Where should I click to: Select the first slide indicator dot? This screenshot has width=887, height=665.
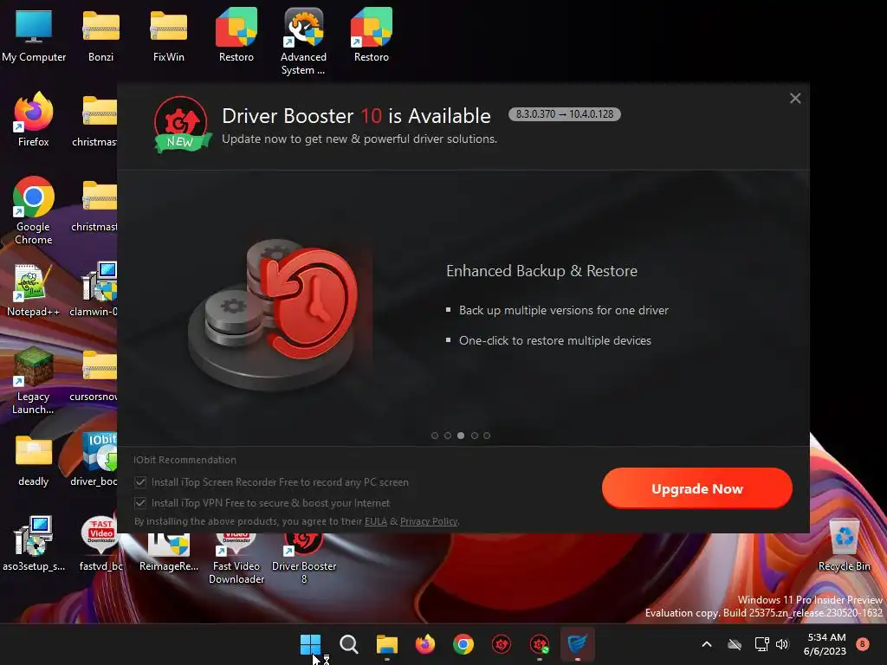click(x=435, y=436)
